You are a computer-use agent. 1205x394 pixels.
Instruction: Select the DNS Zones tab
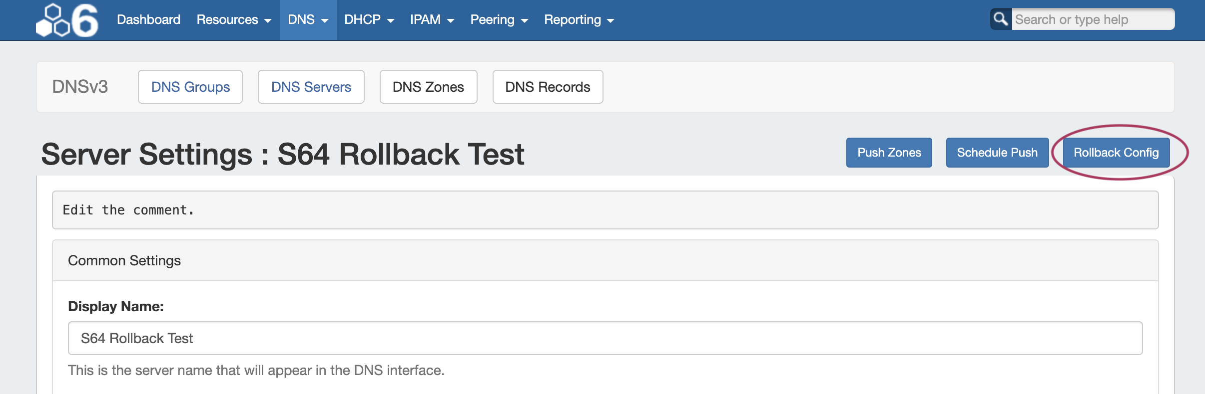[428, 87]
